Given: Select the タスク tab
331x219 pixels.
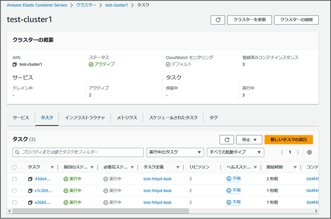Looking at the screenshot, I should pos(47,118).
